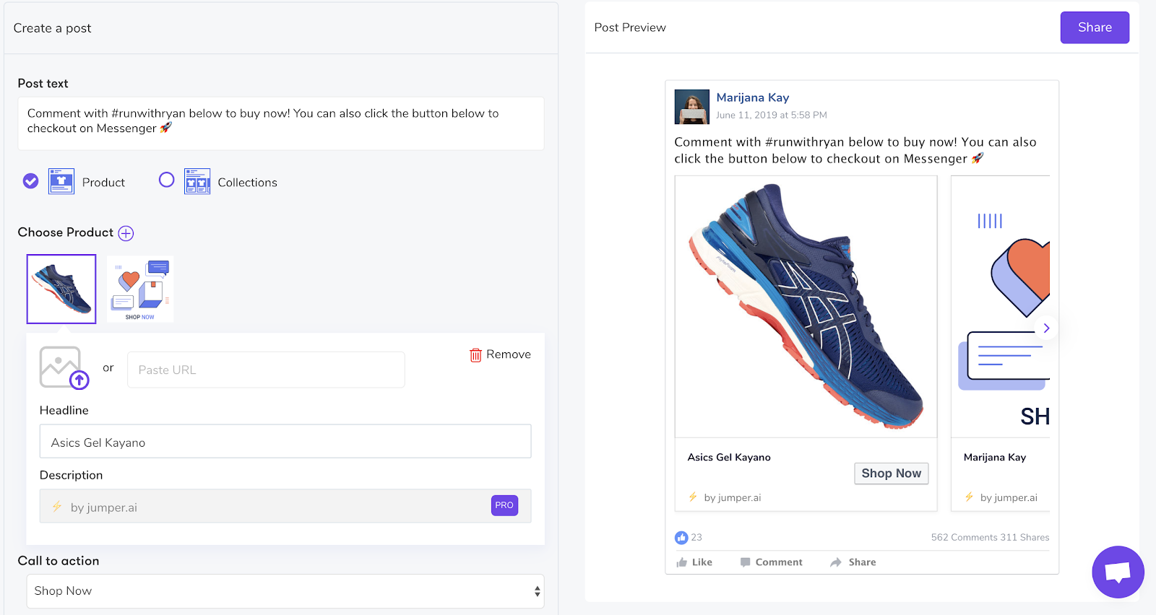Advance carousel with the next arrow
1156x615 pixels.
coord(1045,328)
